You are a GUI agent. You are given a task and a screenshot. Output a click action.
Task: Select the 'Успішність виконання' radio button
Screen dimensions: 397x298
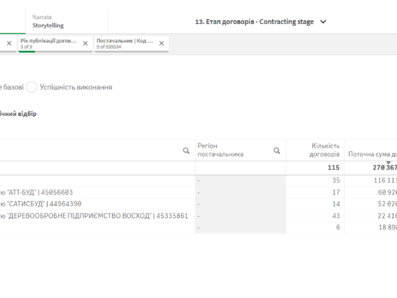[32, 87]
